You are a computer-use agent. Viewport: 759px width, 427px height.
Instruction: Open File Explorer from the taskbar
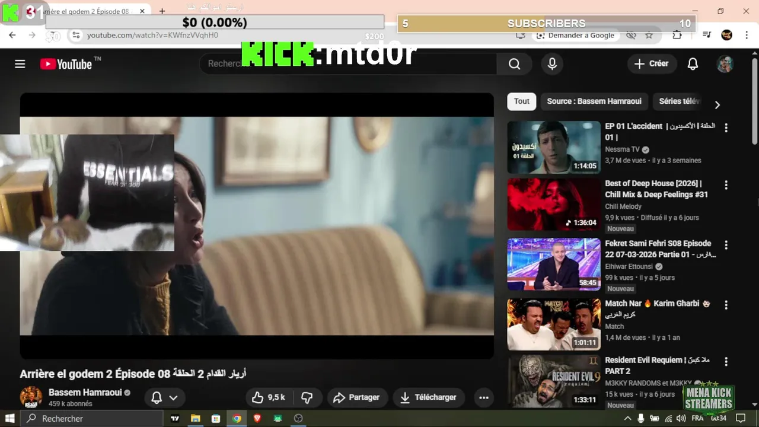(x=195, y=418)
